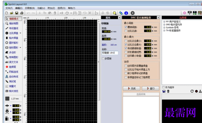This screenshot has width=202, height=123.
Task: Open the 照片预览 photo view tool
Action: coord(12,91)
